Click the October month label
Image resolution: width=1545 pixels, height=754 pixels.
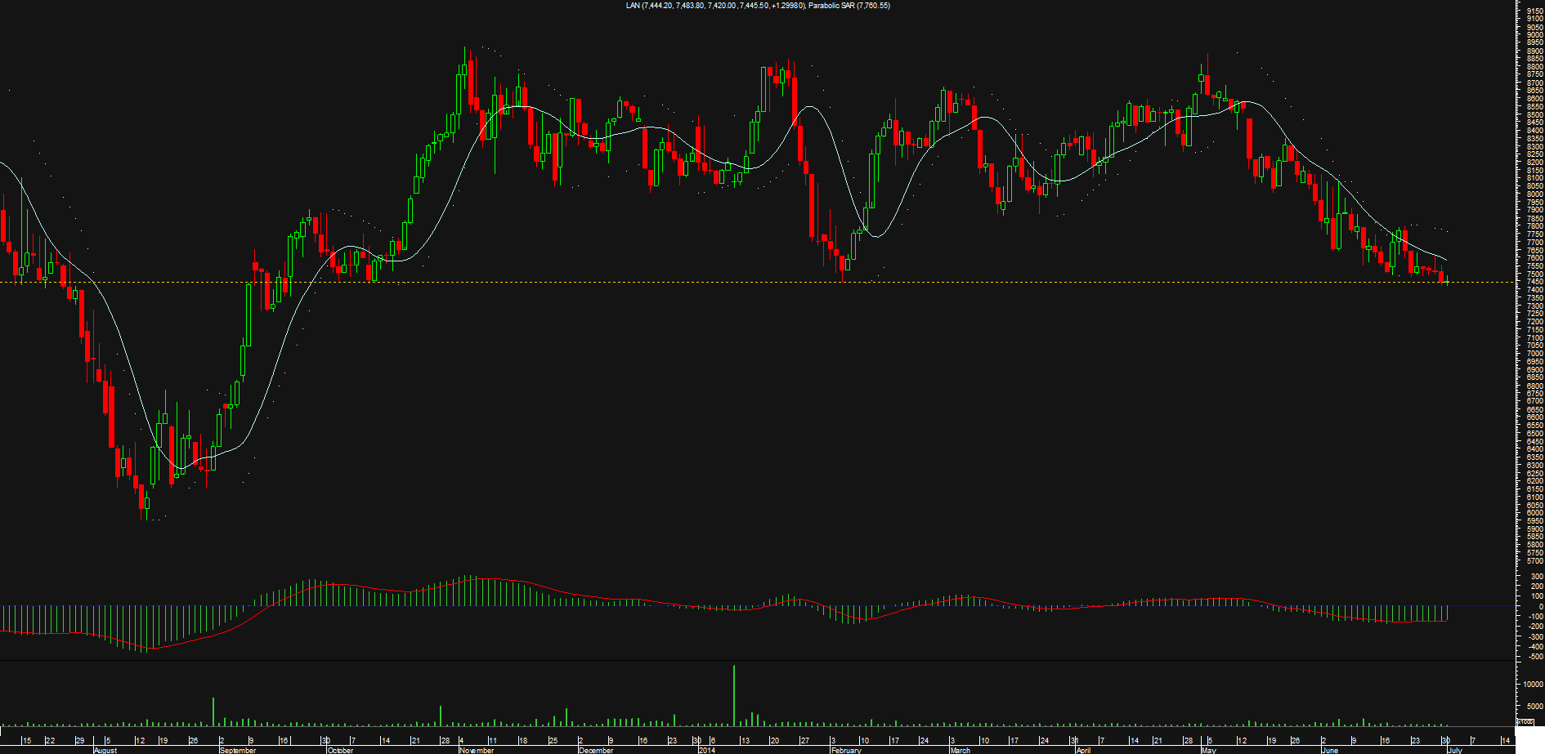pyautogui.click(x=340, y=750)
